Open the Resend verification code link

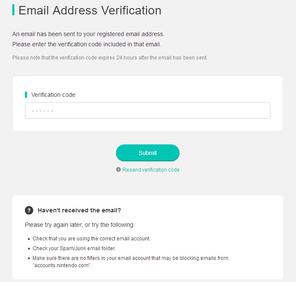point(151,170)
